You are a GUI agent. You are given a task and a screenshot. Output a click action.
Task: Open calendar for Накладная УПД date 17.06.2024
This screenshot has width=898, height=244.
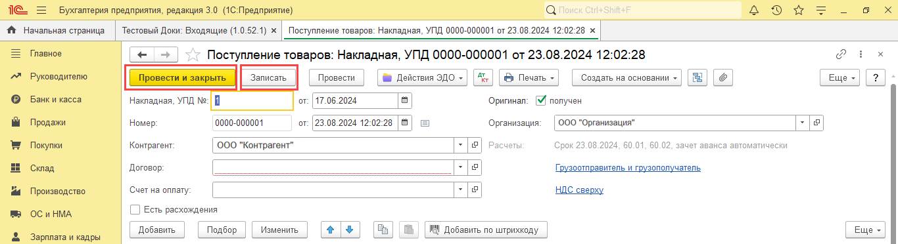[405, 100]
